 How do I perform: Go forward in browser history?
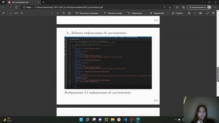[x=10, y=7]
